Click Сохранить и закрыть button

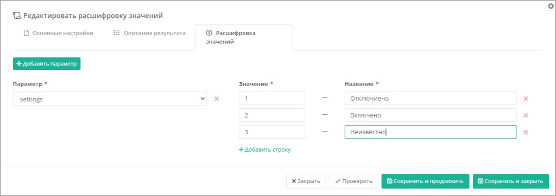pyautogui.click(x=511, y=181)
